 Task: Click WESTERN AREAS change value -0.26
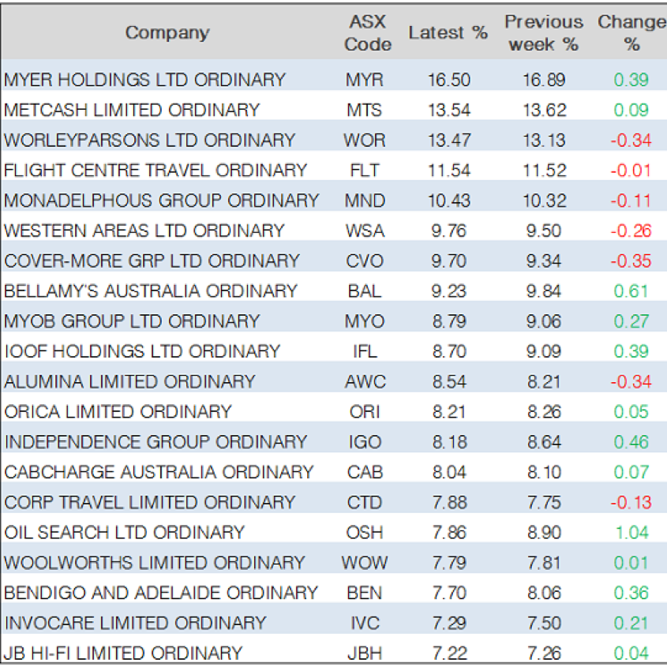630,230
